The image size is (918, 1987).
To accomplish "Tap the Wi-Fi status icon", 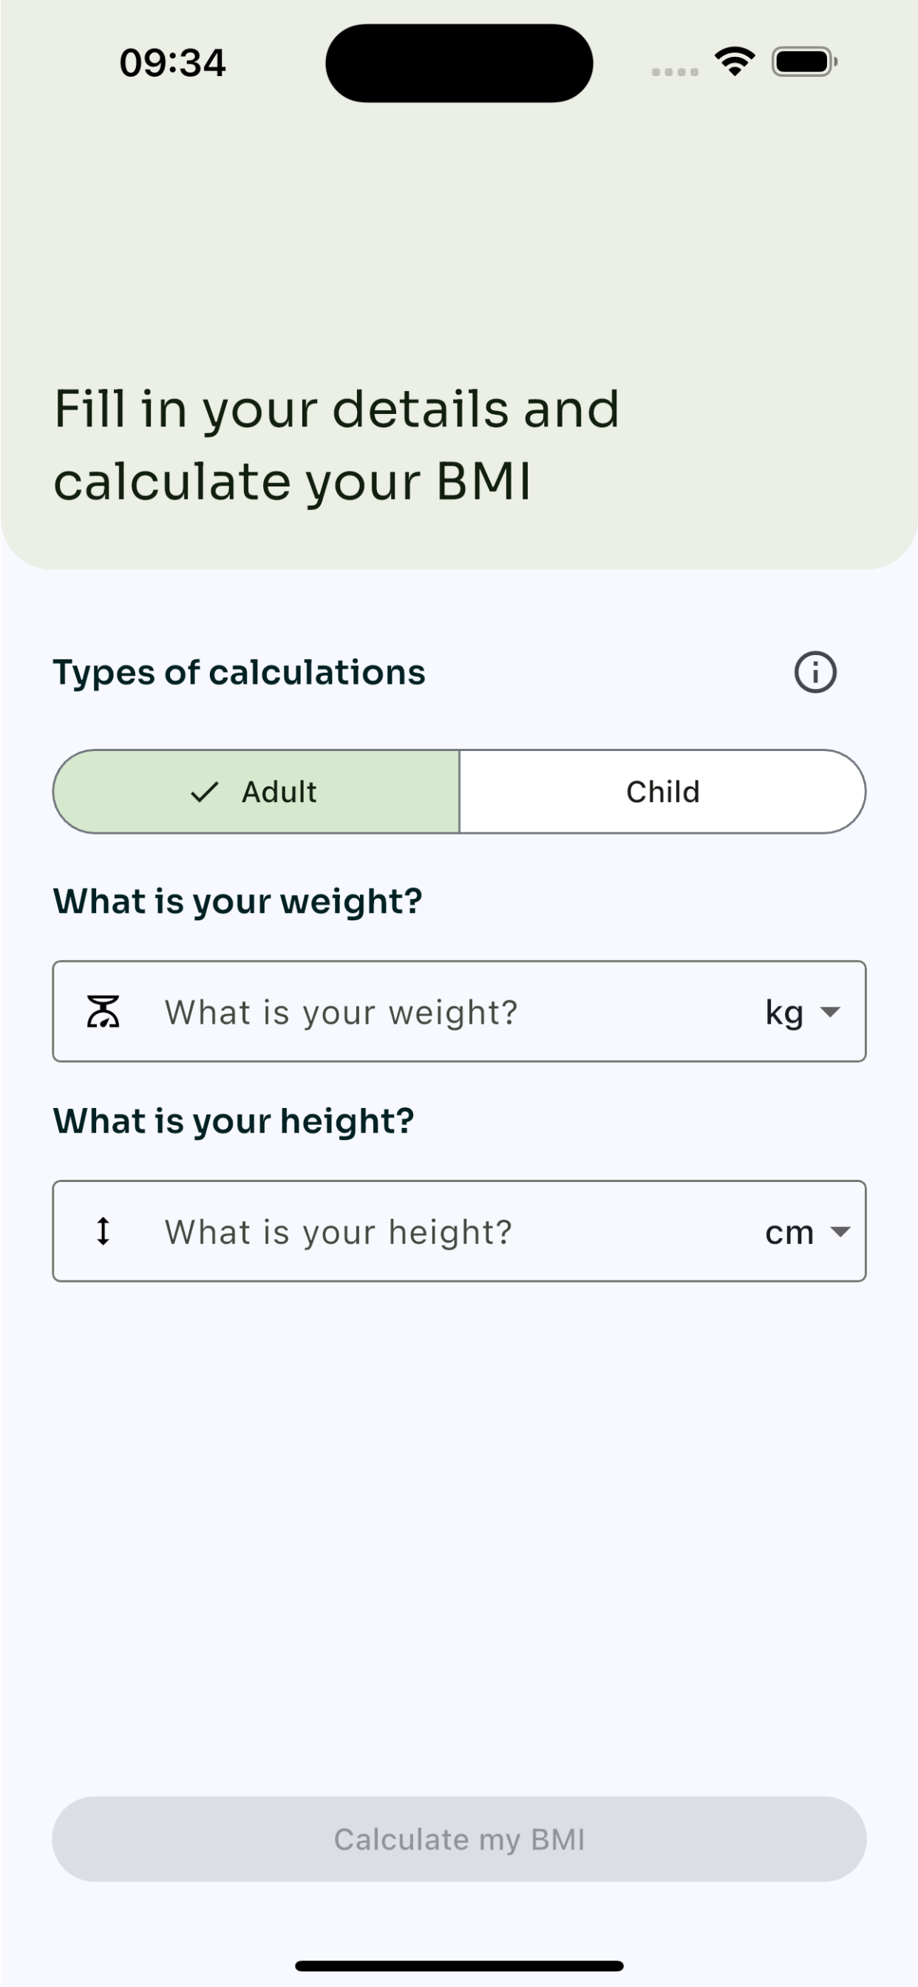I will click(x=735, y=61).
